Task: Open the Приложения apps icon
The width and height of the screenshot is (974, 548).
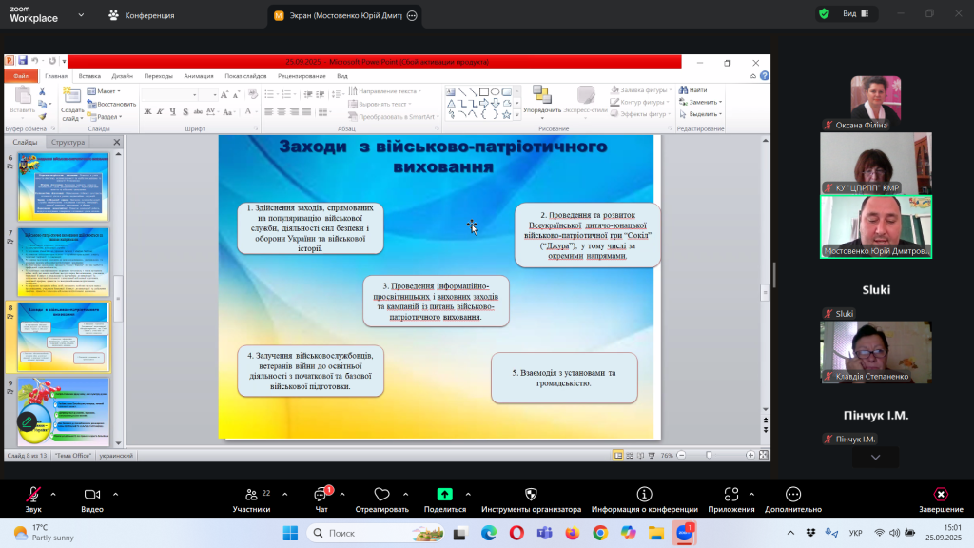Action: tap(730, 495)
